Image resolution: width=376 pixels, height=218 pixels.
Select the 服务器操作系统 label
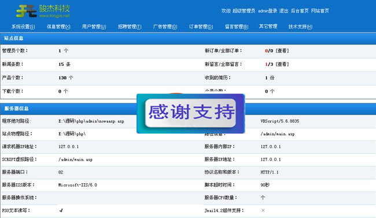[20, 198]
